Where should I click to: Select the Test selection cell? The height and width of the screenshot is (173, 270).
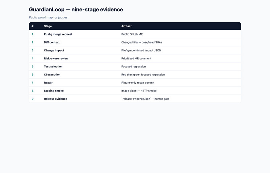pos(53,66)
